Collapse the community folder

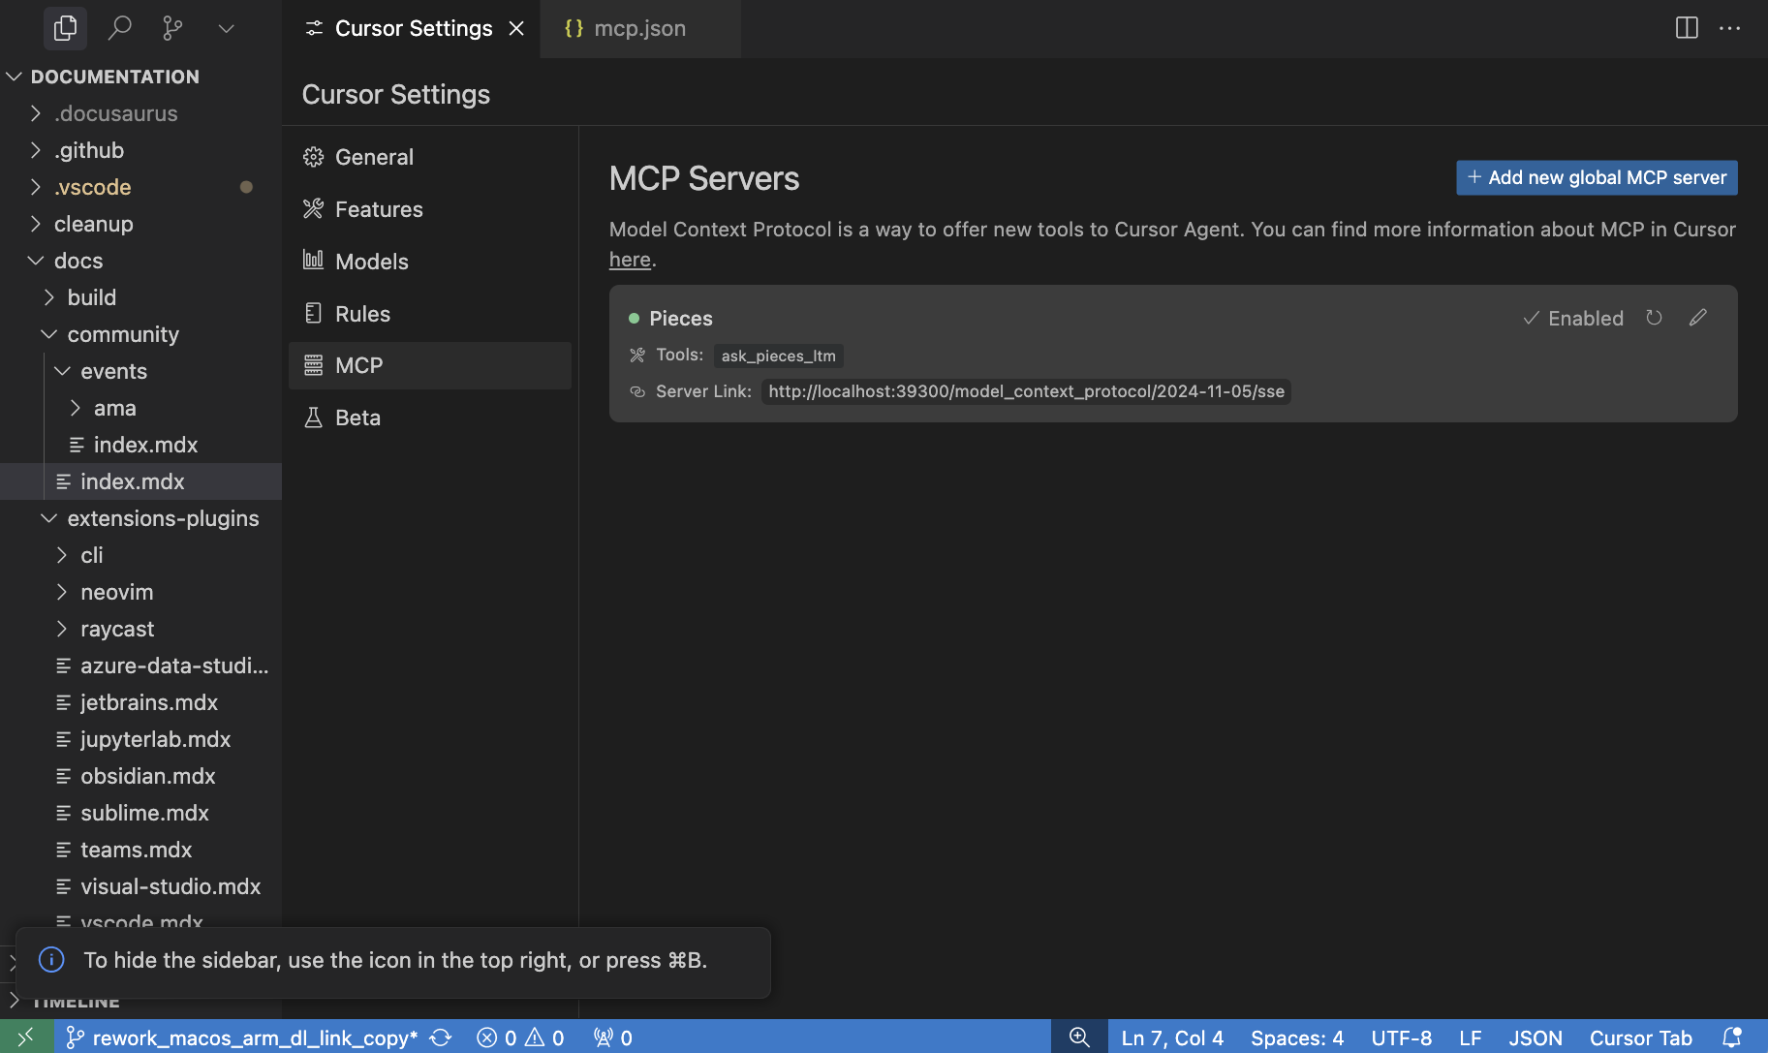point(140,334)
